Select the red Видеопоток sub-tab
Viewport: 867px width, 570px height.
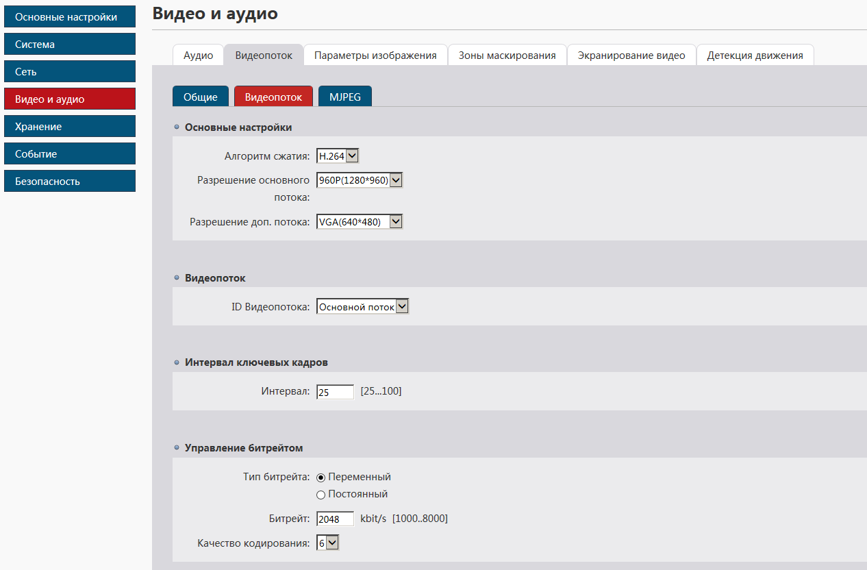273,97
